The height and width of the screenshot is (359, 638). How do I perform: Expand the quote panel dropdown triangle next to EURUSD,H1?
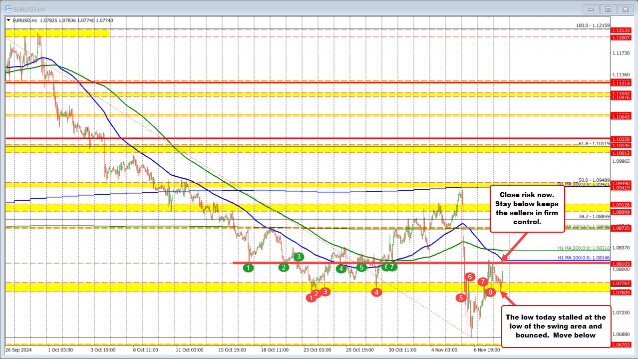tap(9, 20)
